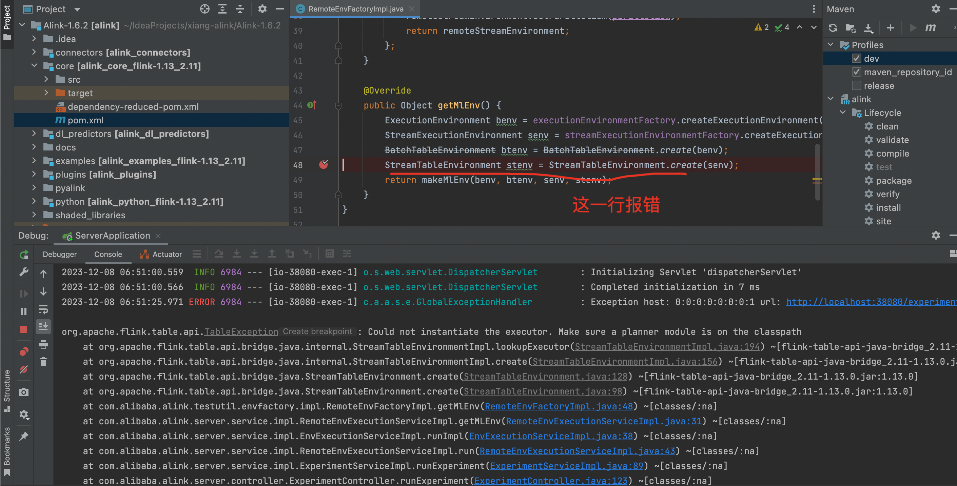957x486 pixels.
Task: Click editor tab options three dots
Action: click(814, 9)
